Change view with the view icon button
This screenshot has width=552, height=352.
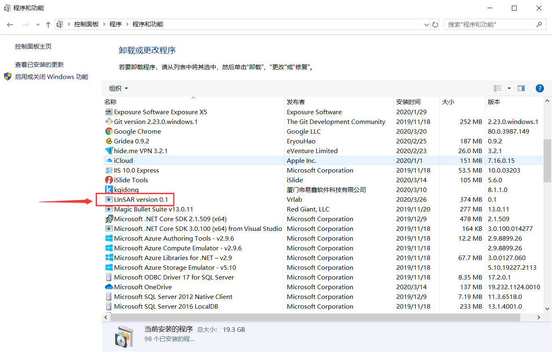[498, 88]
